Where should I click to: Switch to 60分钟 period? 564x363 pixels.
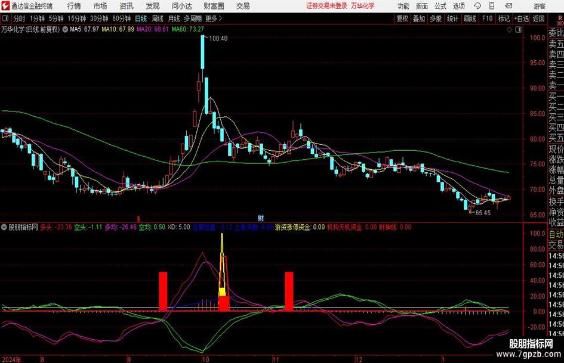[x=121, y=18]
